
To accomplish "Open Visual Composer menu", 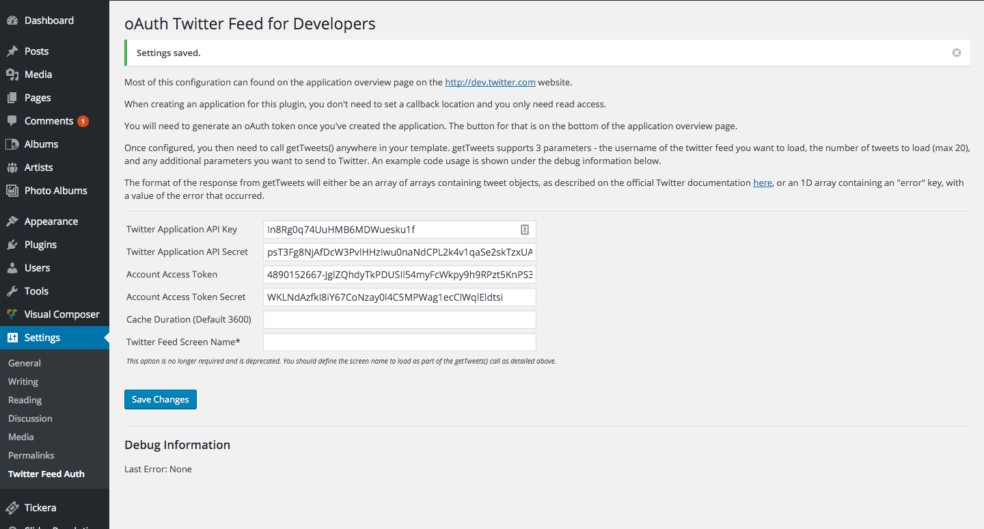I will (55, 314).
